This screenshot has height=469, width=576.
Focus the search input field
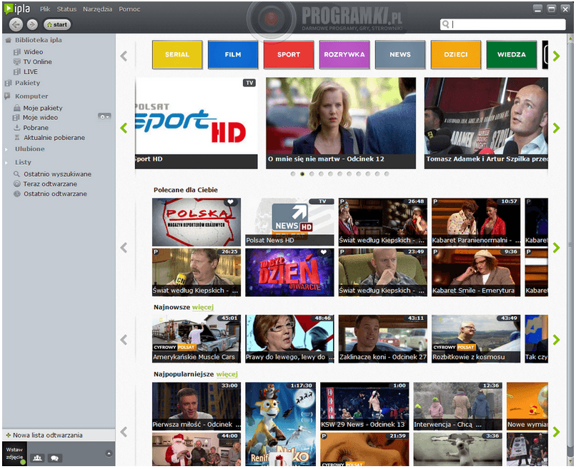[x=502, y=24]
